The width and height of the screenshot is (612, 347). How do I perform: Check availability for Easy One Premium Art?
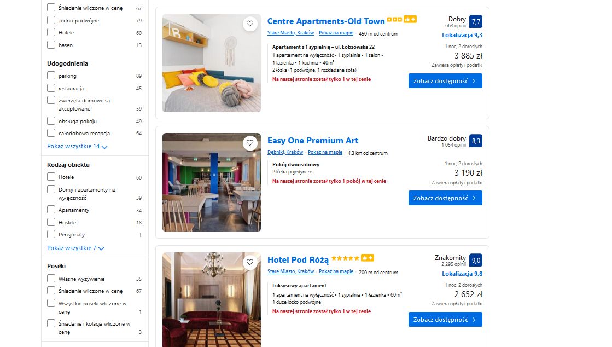[x=445, y=198]
